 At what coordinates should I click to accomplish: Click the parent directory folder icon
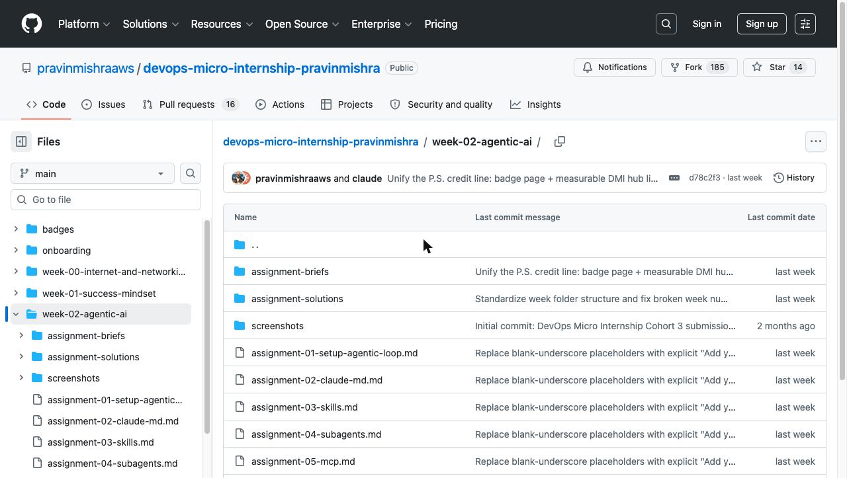(240, 245)
